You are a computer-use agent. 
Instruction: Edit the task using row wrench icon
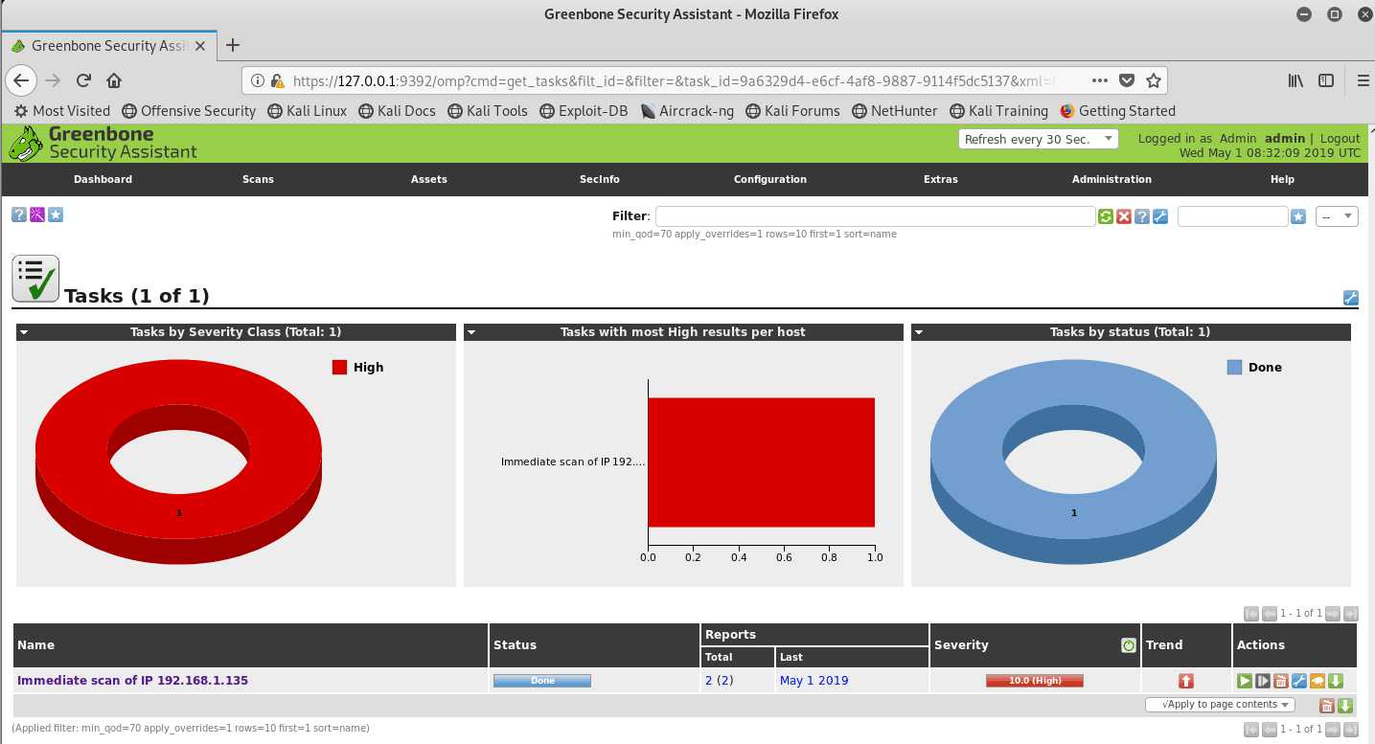tap(1299, 681)
